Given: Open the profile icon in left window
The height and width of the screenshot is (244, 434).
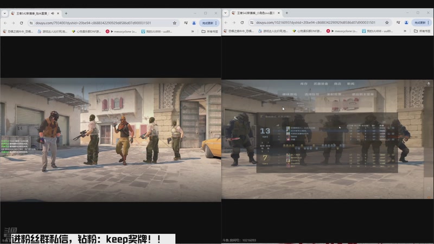Looking at the screenshot, I should [x=194, y=23].
